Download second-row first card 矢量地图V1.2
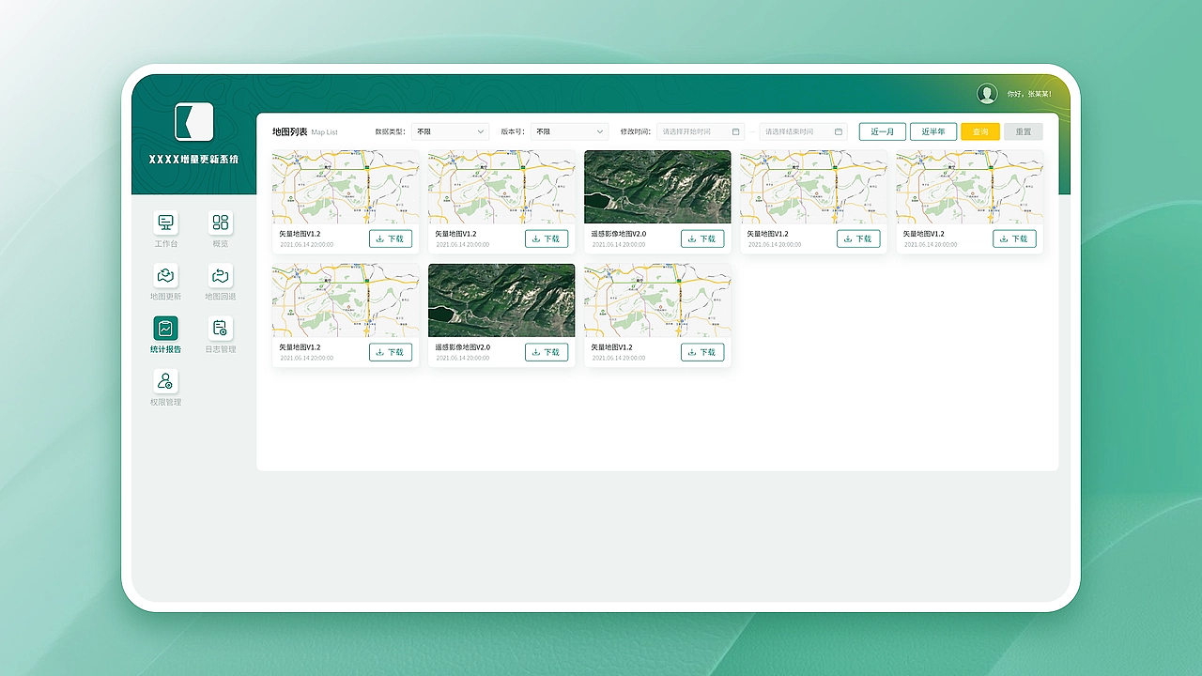The height and width of the screenshot is (676, 1202). [x=391, y=352]
